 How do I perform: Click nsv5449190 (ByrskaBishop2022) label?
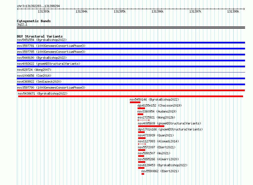(42, 58)
